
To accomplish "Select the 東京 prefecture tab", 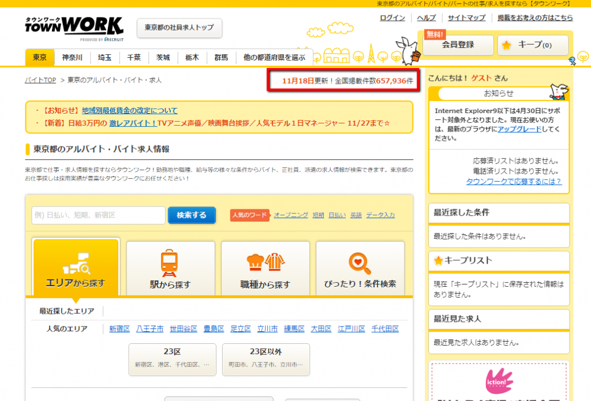I will (x=40, y=57).
